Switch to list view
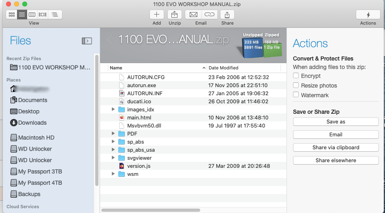The image size is (385, 213). point(22,15)
